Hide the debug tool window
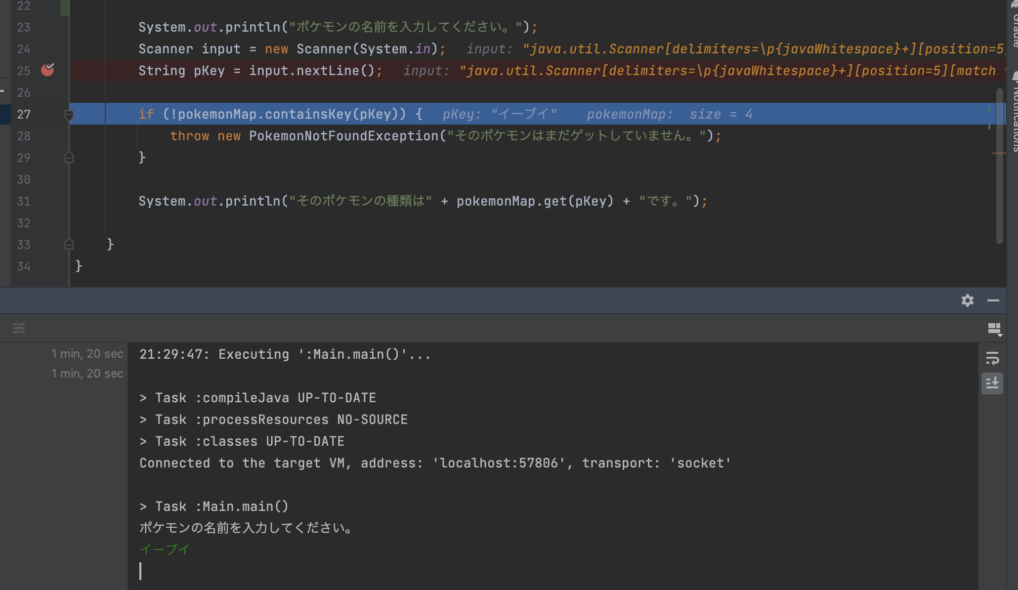This screenshot has width=1018, height=590. click(993, 300)
